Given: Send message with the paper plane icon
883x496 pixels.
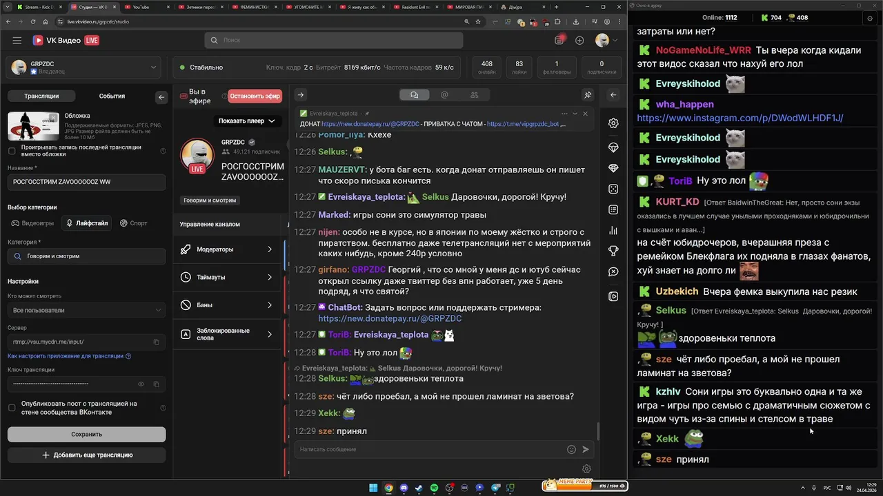Looking at the screenshot, I should 586,449.
